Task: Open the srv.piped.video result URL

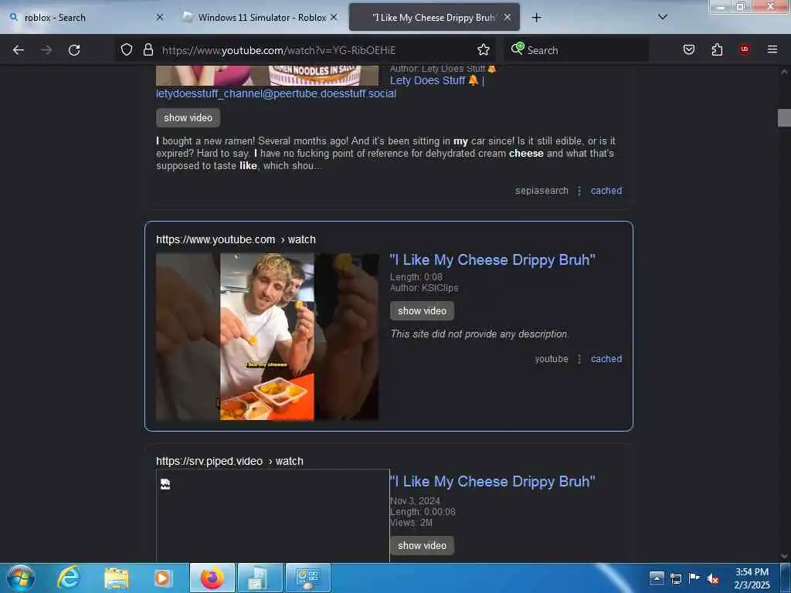Action: (x=229, y=461)
